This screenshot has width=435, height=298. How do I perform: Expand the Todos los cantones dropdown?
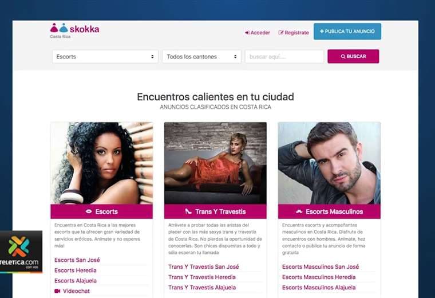201,57
